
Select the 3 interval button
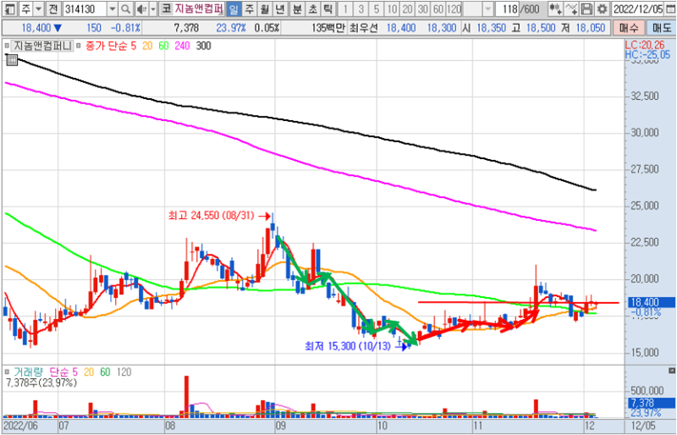click(x=361, y=8)
